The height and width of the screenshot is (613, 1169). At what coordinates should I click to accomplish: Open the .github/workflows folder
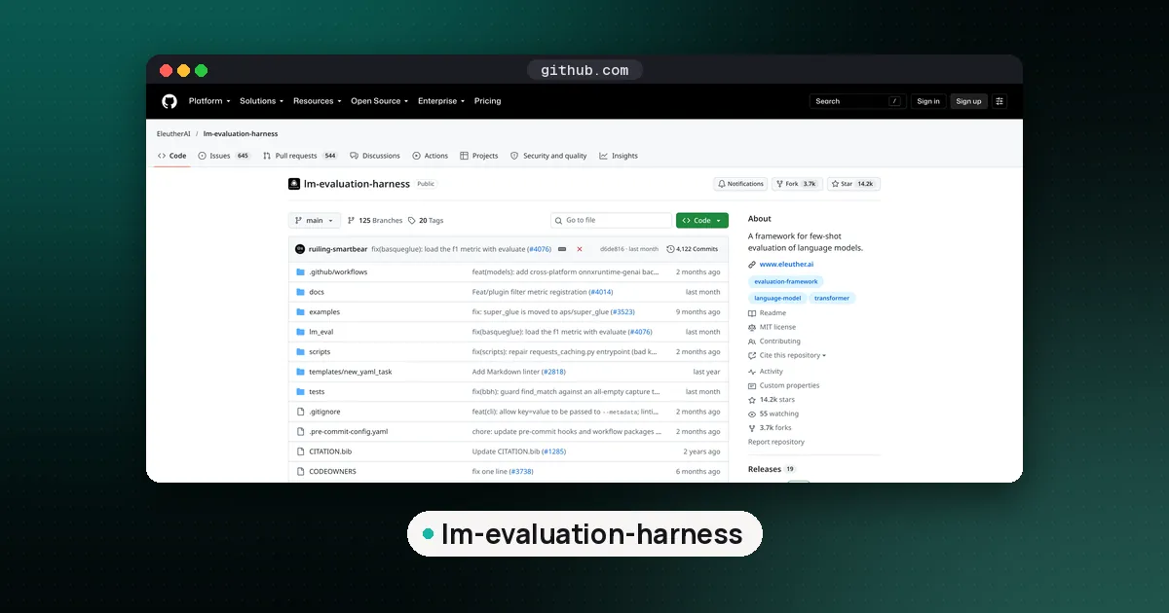(338, 272)
